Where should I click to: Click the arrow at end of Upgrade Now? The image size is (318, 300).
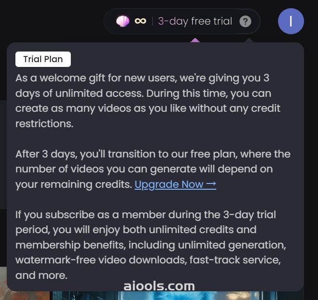coord(211,184)
